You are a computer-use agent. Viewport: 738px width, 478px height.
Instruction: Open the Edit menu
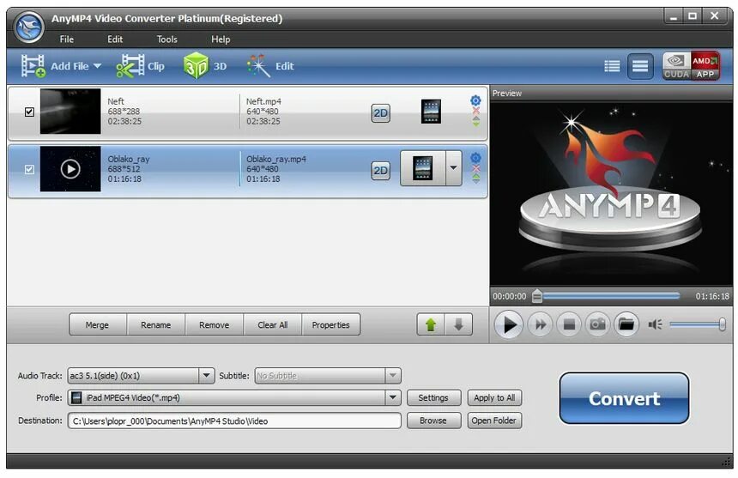(x=115, y=39)
